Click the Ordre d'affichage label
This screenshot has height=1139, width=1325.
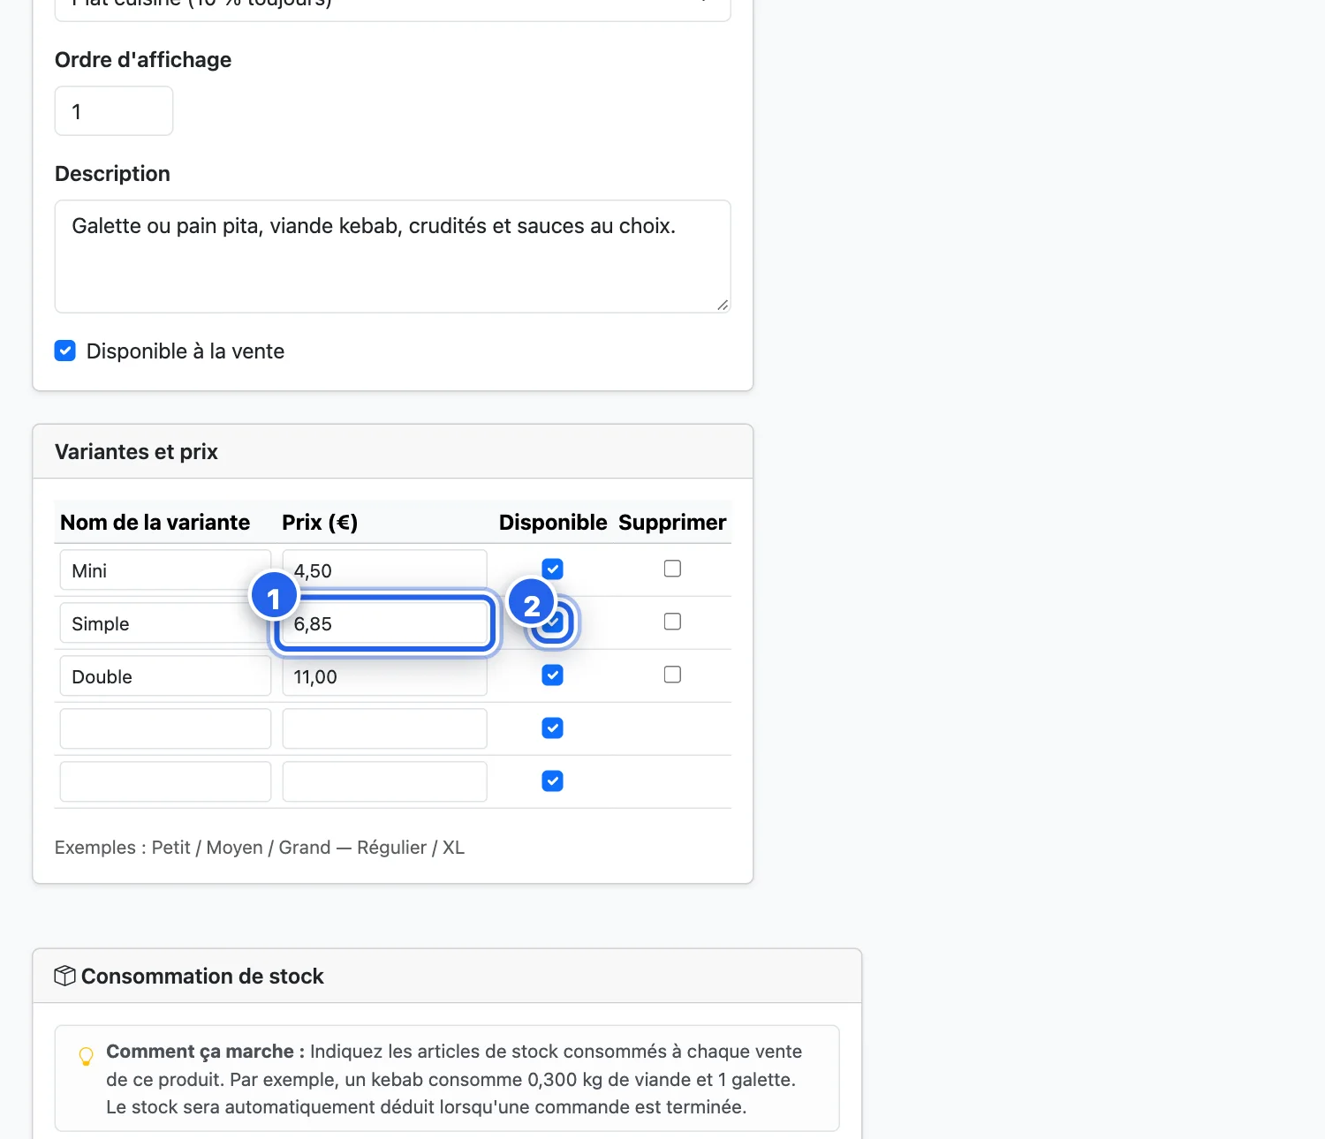coord(143,60)
